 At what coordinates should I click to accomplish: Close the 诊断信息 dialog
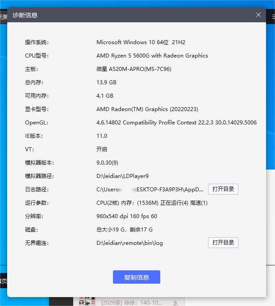click(258, 15)
